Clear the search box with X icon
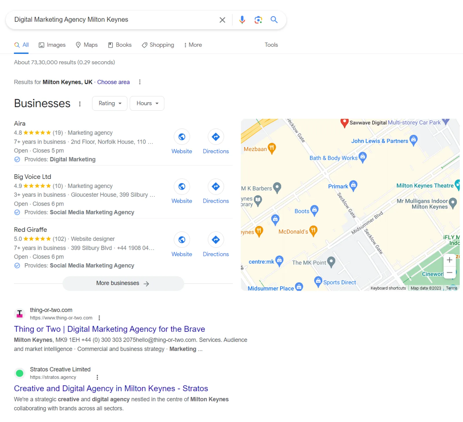463x422 pixels. click(x=222, y=20)
